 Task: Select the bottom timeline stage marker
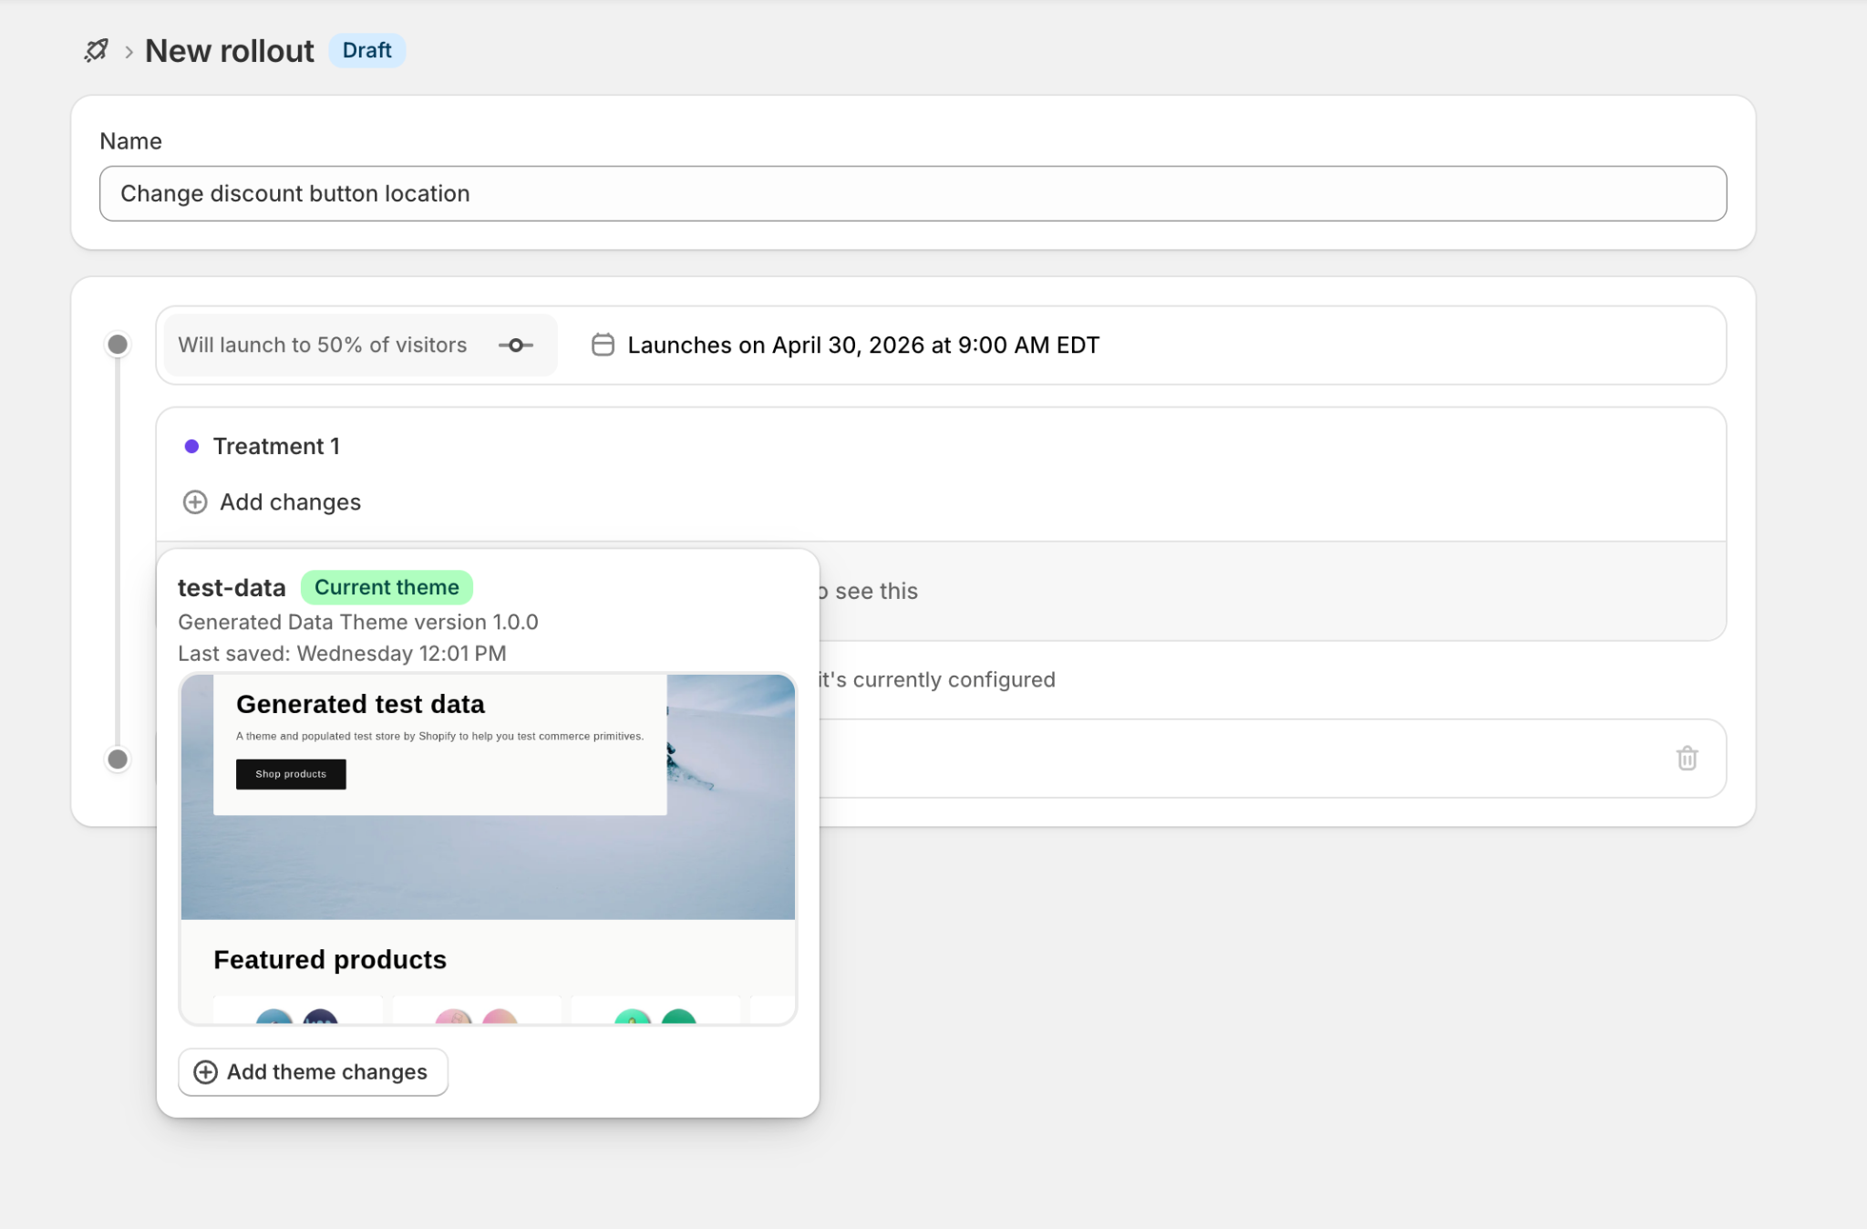(x=118, y=759)
